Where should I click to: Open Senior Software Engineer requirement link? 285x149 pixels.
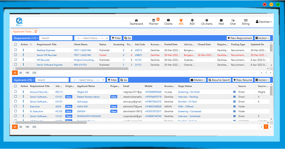(x=50, y=65)
